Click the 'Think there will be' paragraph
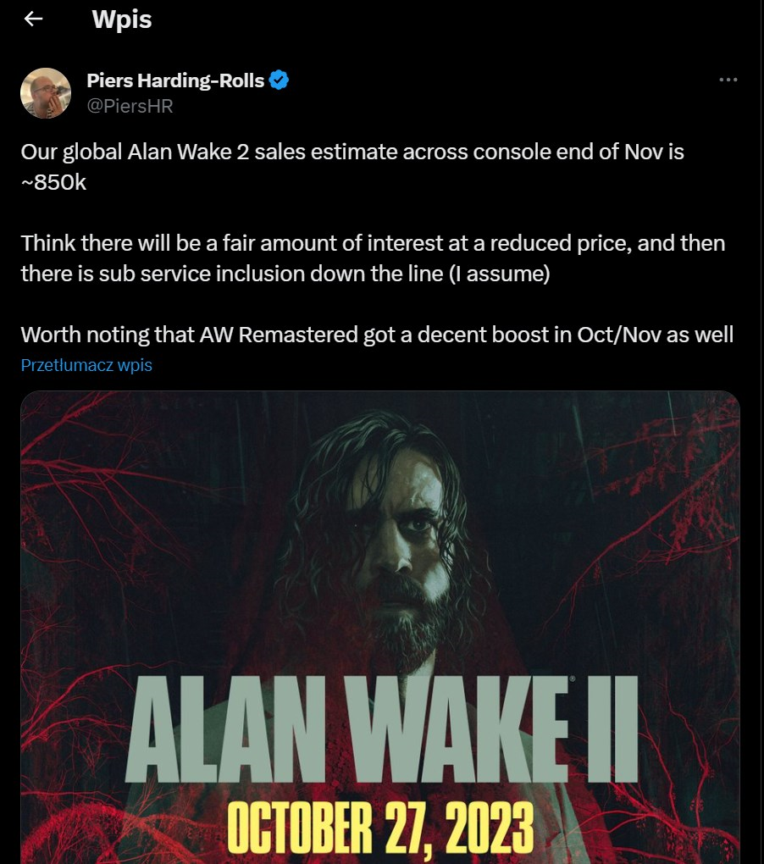This screenshot has width=764, height=864. click(x=373, y=258)
